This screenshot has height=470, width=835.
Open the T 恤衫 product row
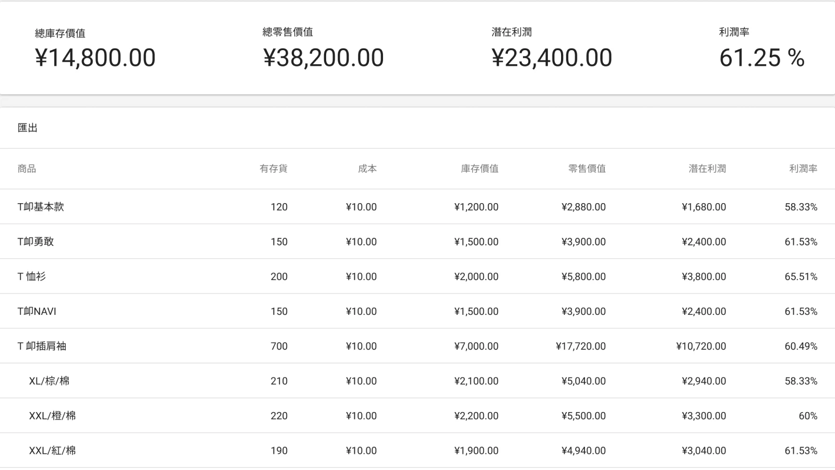32,277
